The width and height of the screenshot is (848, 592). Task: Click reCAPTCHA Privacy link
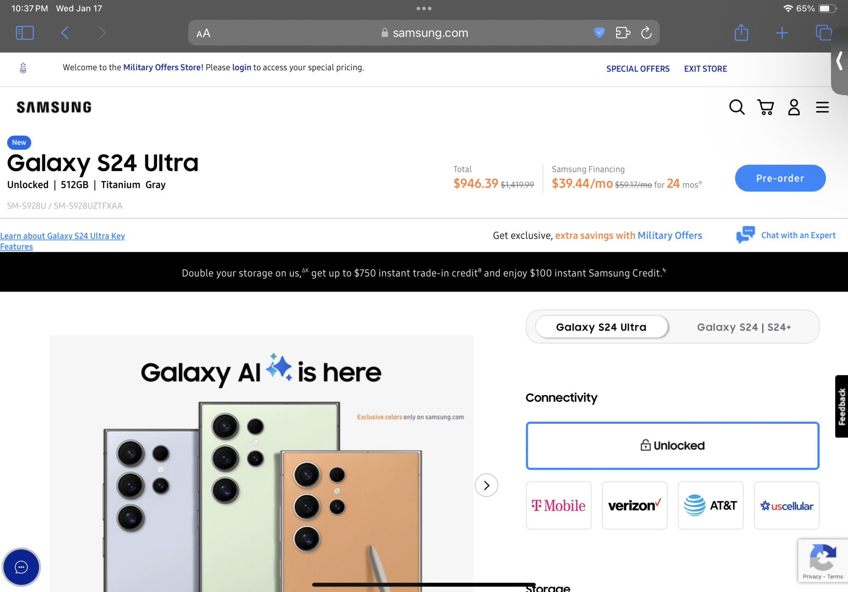point(812,576)
